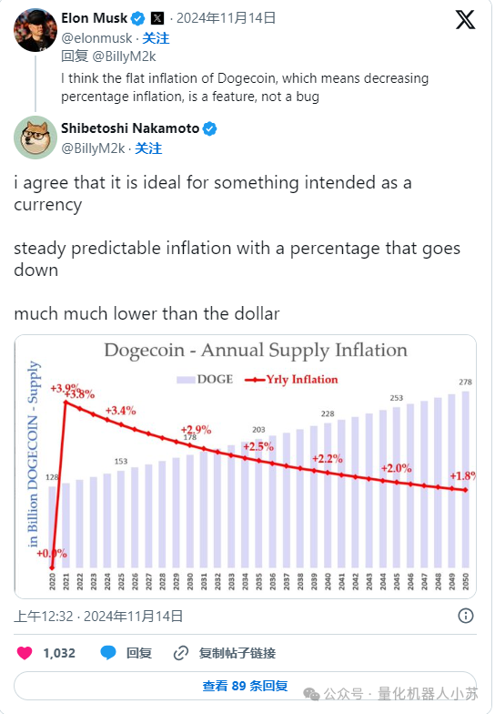This screenshot has width=495, height=714.
Task: Follow @BillyM2k via 关注 link
Action: pyautogui.click(x=148, y=148)
